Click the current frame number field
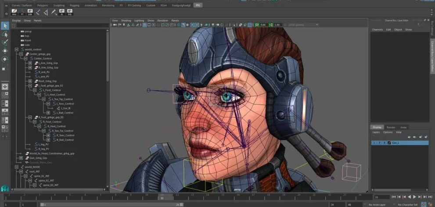 [x=380, y=197]
